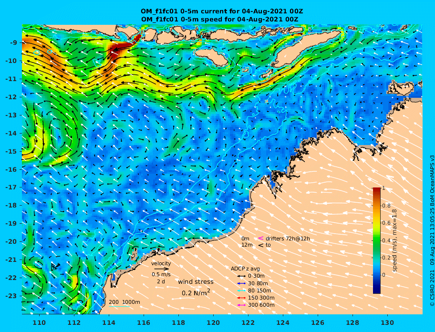
Task: Select the colorbar tick label '0.8'
Action: coord(386,206)
